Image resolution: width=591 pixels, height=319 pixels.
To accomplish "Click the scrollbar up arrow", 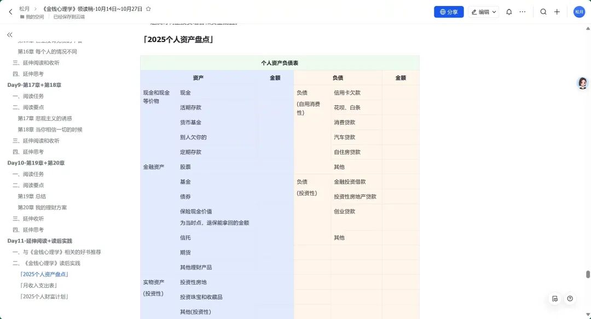I will (x=588, y=28).
